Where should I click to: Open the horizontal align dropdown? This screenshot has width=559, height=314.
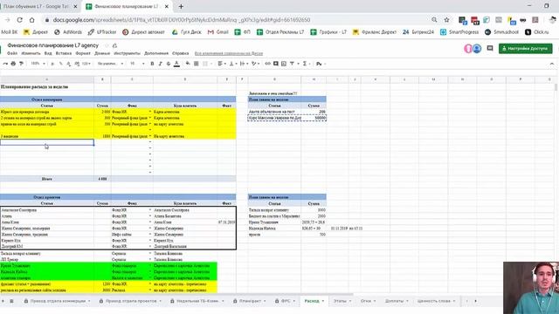222,64
